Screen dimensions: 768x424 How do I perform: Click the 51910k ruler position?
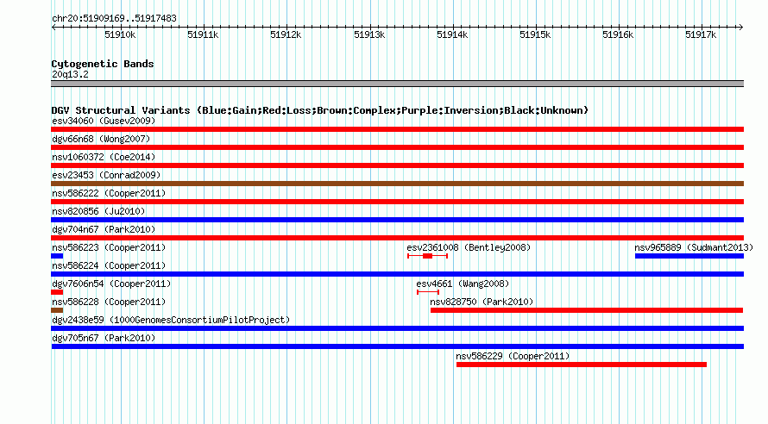click(x=120, y=34)
